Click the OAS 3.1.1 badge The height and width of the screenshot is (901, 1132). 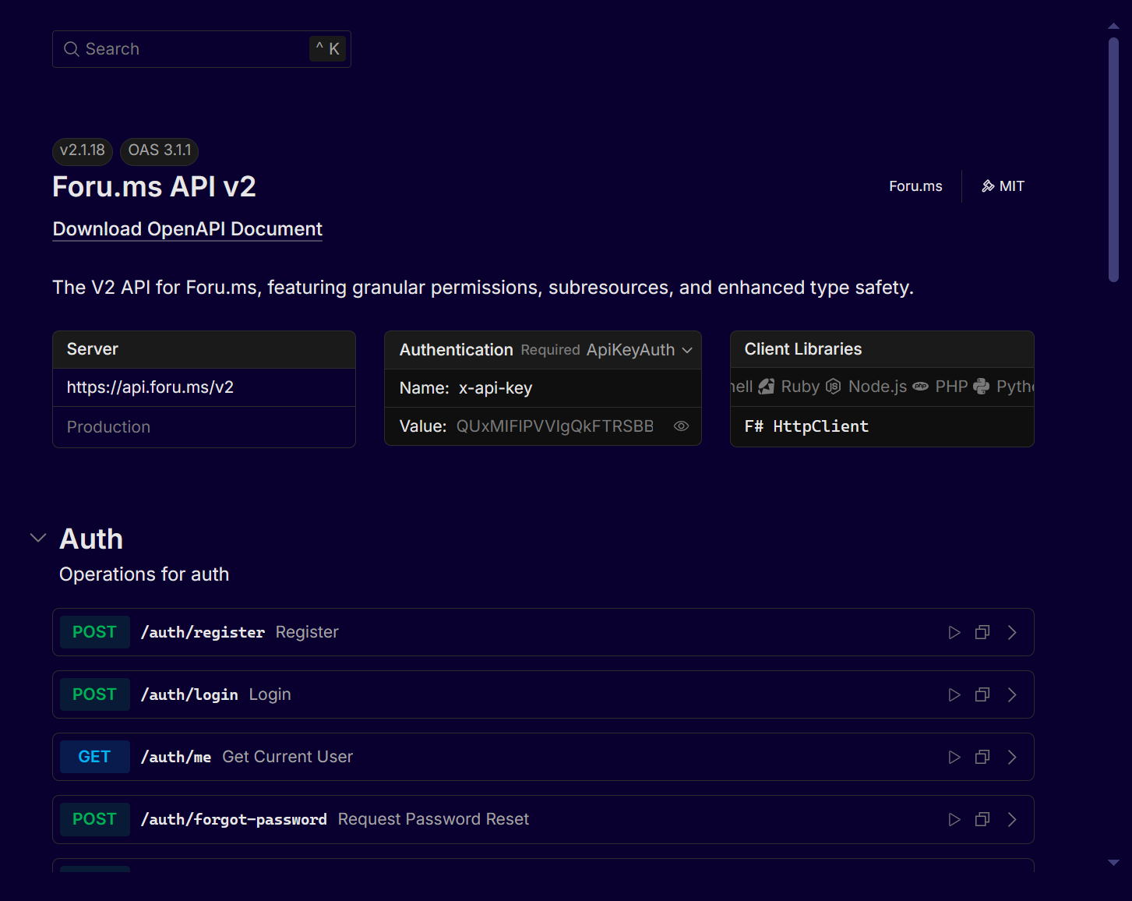(x=160, y=150)
